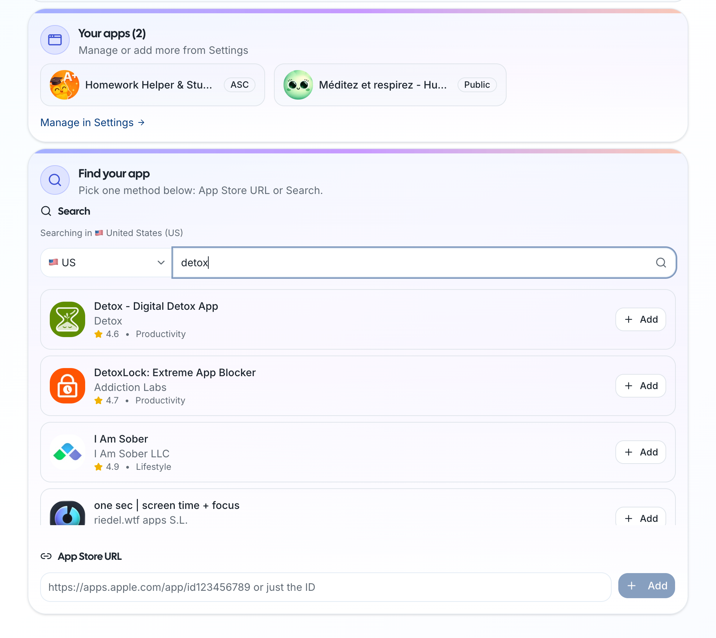This screenshot has width=716, height=638.
Task: Click the blue Add button for App Store URL
Action: pyautogui.click(x=646, y=586)
